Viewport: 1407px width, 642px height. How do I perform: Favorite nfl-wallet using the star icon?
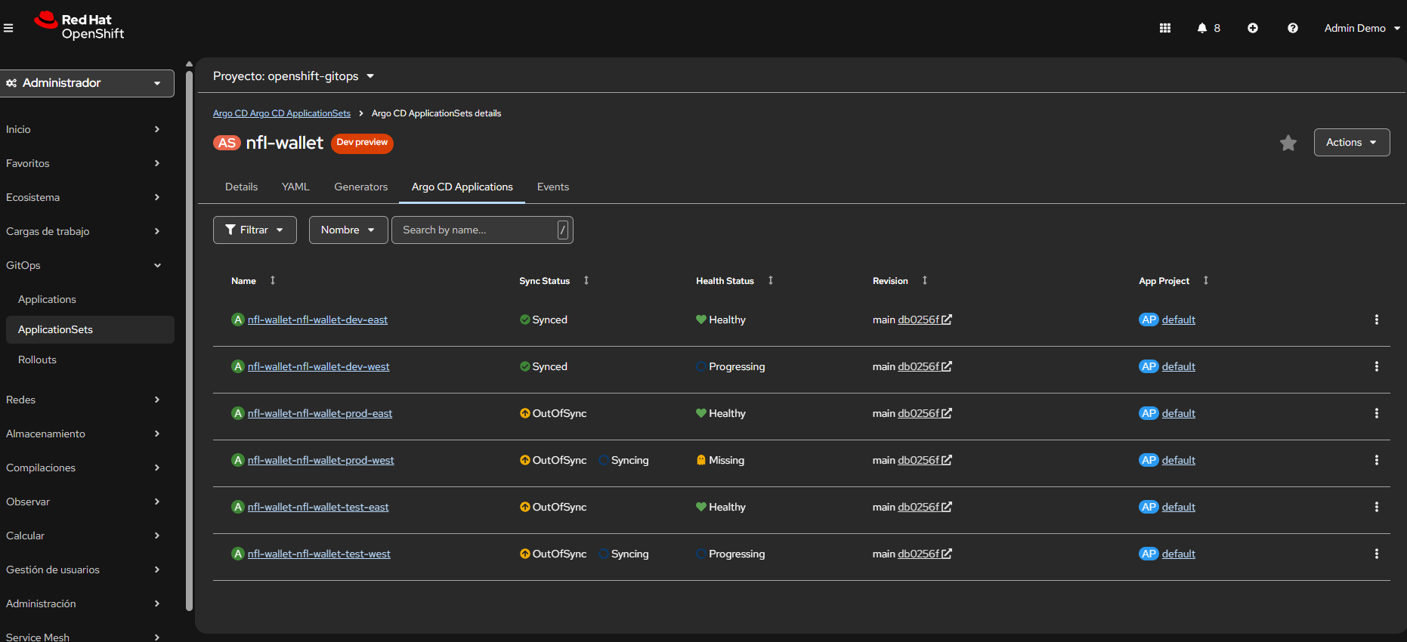click(1288, 143)
